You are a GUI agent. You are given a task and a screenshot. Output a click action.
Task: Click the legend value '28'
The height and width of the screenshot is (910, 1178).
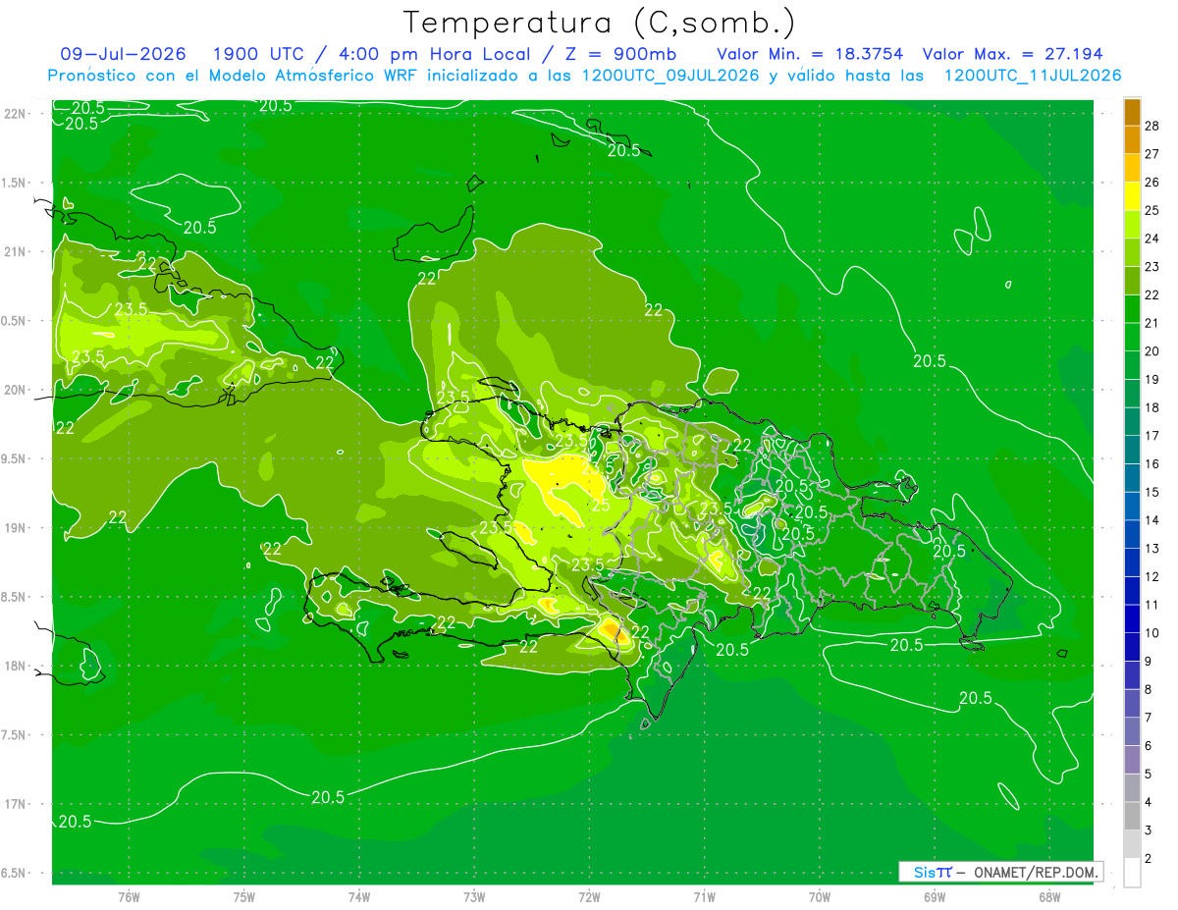pyautogui.click(x=1152, y=126)
